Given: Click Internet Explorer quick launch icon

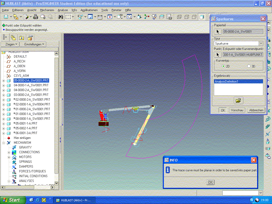Looking at the screenshot, I should (37, 200).
